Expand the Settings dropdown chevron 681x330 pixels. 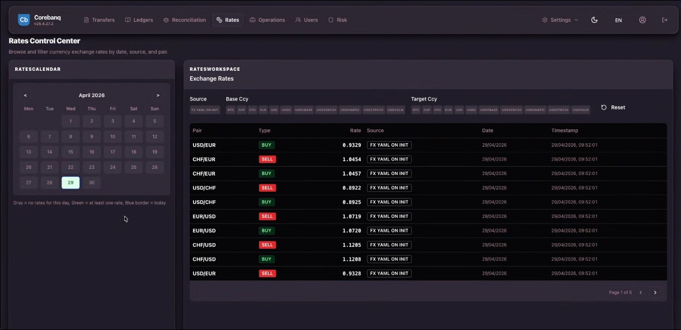click(x=576, y=20)
